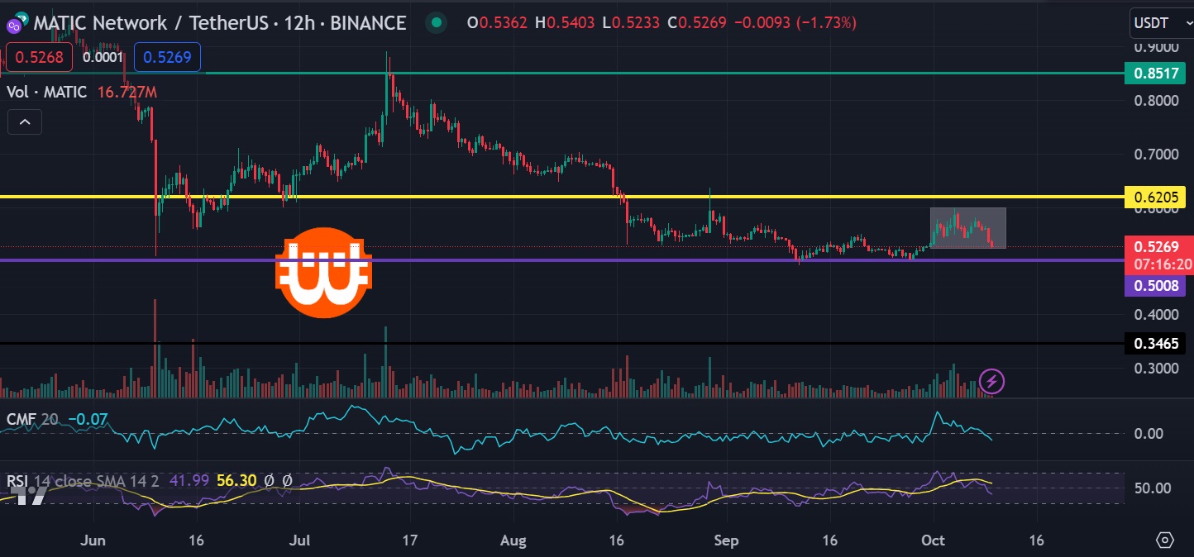Click the 0.7000 price axis label
The width and height of the screenshot is (1194, 557).
(1155, 155)
